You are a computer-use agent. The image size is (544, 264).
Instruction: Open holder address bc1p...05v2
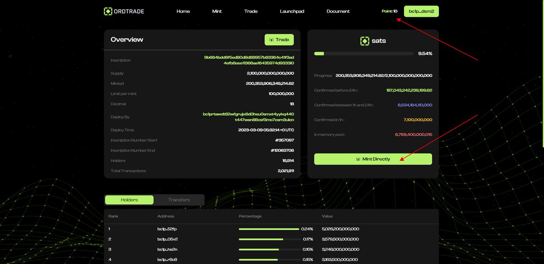[x=167, y=239]
